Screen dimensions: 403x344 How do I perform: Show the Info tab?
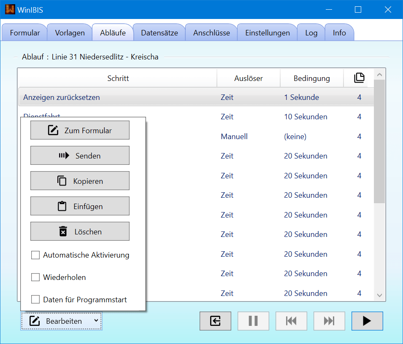[x=339, y=32]
